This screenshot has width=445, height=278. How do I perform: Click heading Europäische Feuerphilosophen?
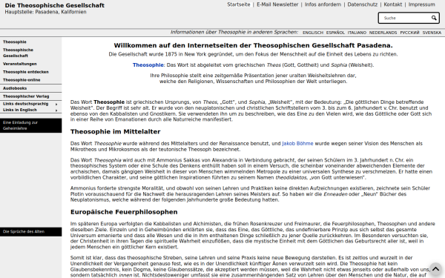tap(124, 212)
